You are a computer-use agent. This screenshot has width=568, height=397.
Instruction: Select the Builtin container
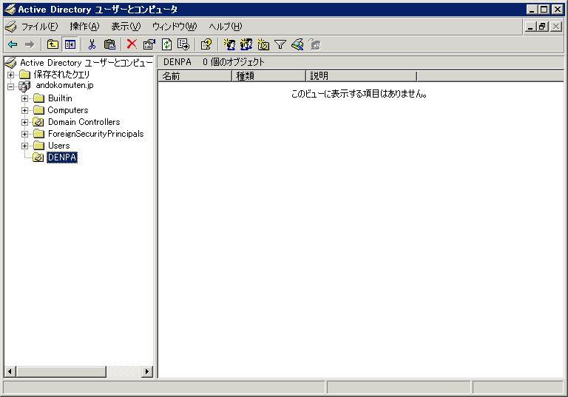[x=60, y=98]
